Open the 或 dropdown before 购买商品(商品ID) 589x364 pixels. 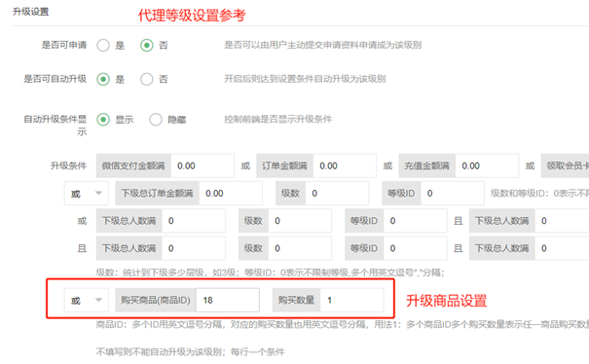(x=87, y=300)
